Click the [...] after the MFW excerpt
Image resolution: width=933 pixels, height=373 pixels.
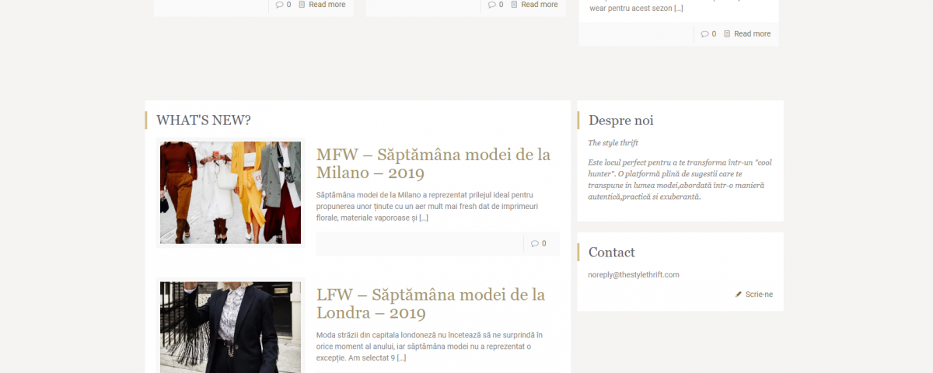point(424,218)
